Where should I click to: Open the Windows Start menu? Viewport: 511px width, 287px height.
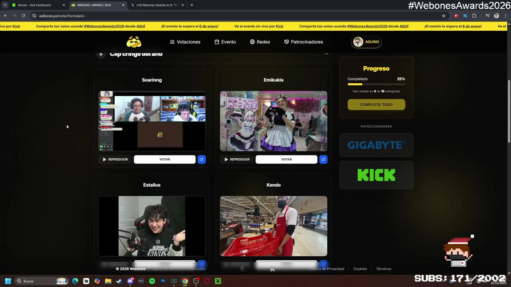click(x=8, y=281)
